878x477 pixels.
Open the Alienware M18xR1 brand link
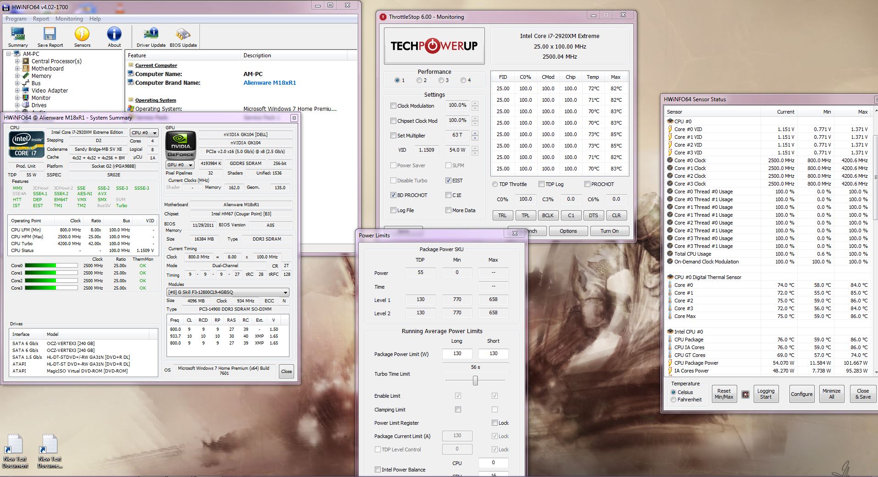pos(270,83)
